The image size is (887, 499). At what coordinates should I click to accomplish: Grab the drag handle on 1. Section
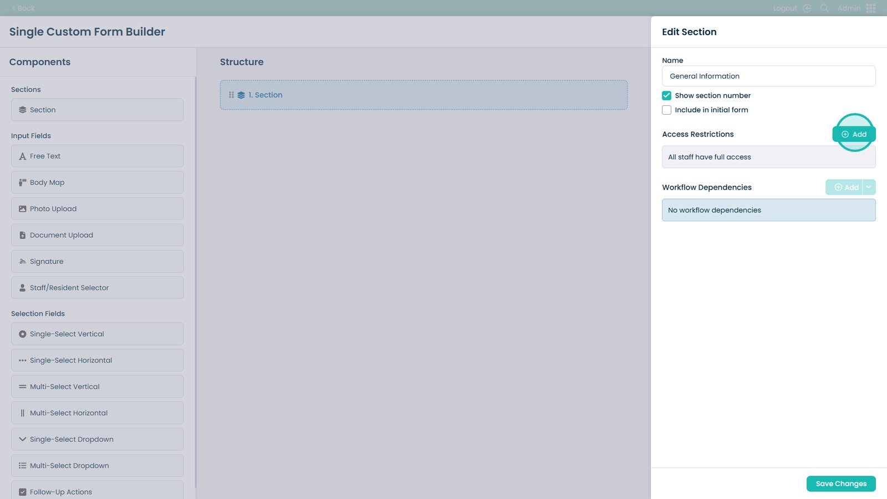[x=231, y=95]
